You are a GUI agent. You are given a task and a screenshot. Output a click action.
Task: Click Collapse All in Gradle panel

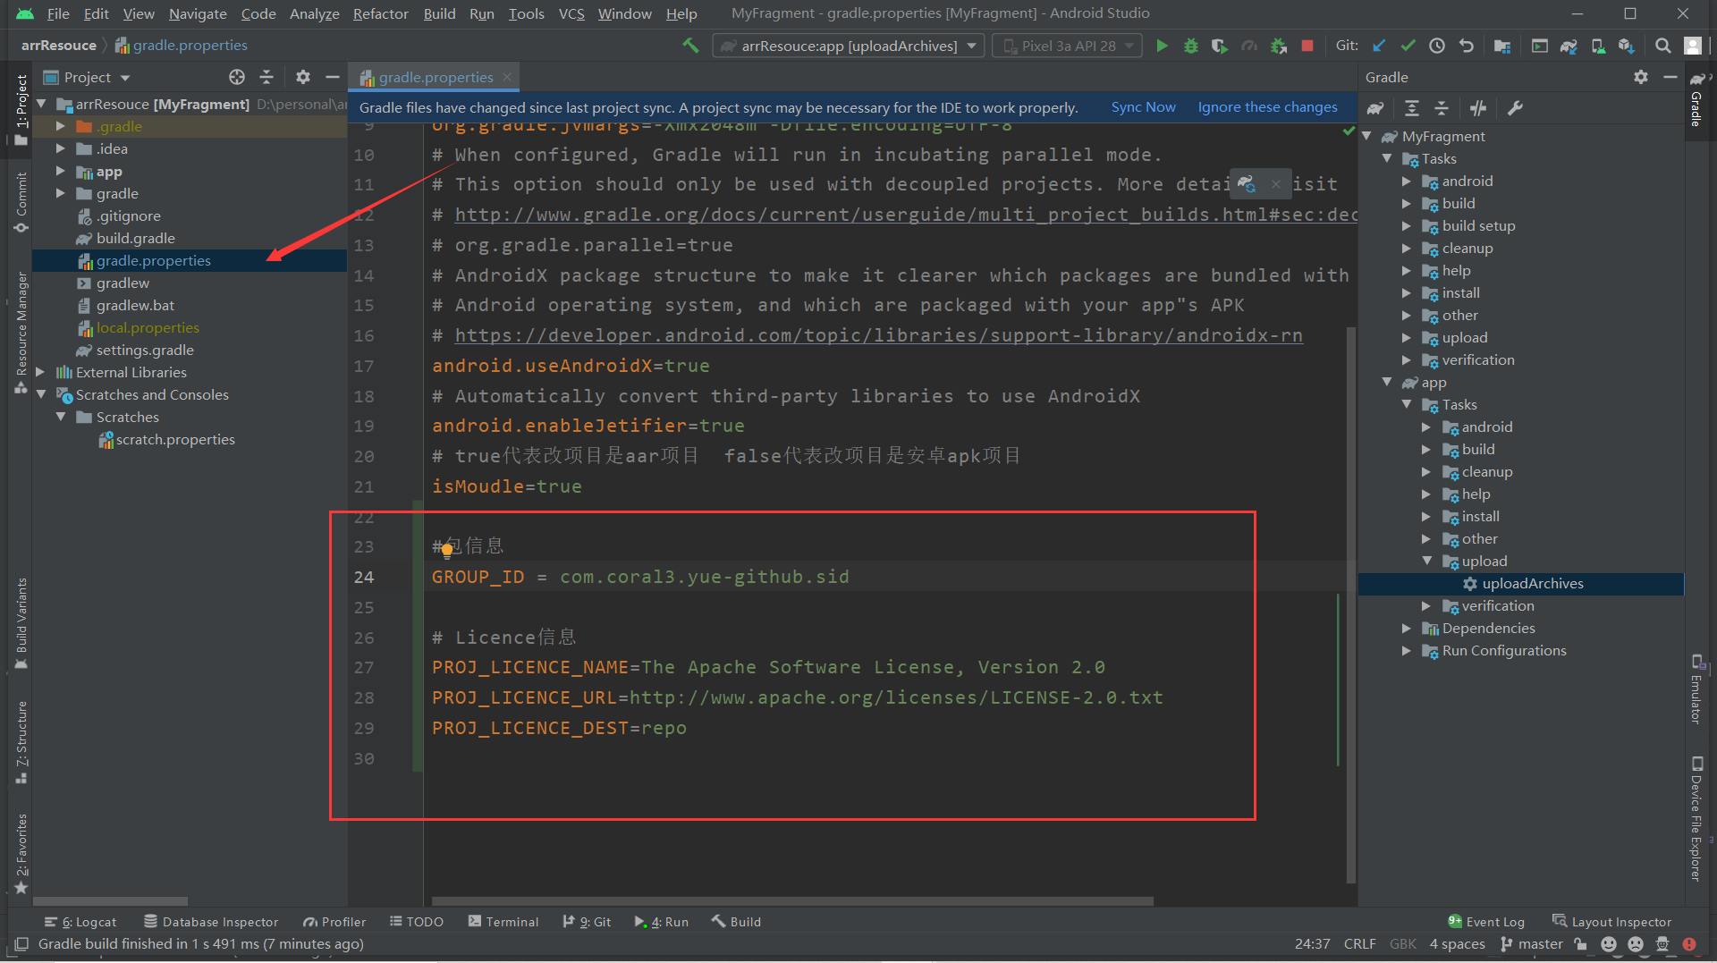(1442, 108)
